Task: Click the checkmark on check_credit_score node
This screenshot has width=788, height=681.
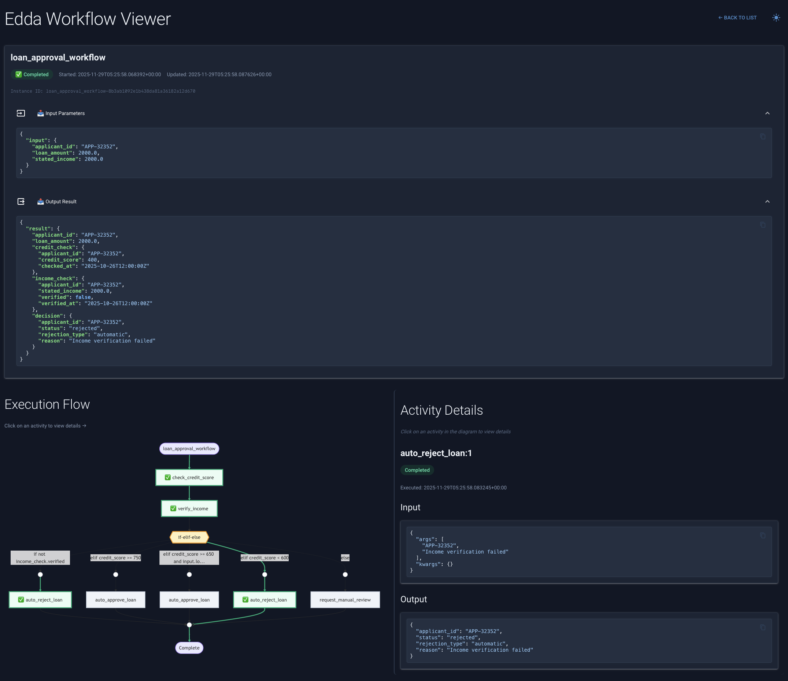Action: point(167,477)
